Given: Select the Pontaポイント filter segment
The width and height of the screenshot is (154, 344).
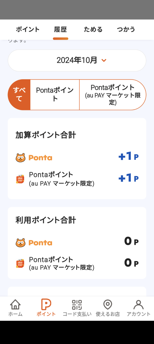Looking at the screenshot, I should [55, 95].
